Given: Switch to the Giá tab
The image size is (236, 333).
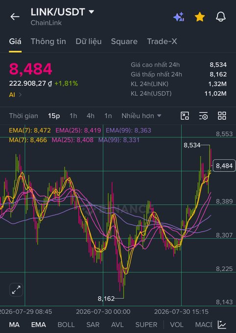Looking at the screenshot, I should [x=15, y=42].
